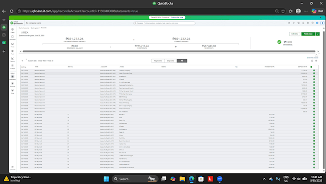Click the clipboard icon in the QuickBooks header
Screen dimensions: 326x184
[289, 23]
